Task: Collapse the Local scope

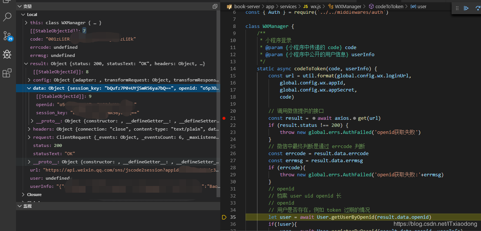Action: click(x=24, y=15)
